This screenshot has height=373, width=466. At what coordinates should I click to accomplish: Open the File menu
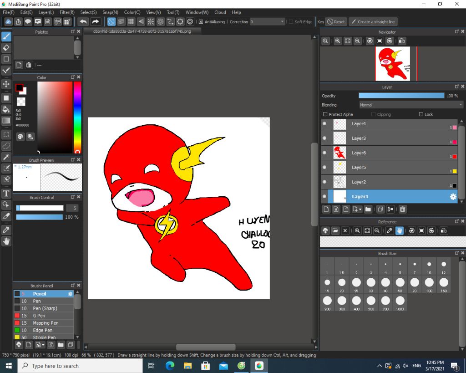[8, 12]
